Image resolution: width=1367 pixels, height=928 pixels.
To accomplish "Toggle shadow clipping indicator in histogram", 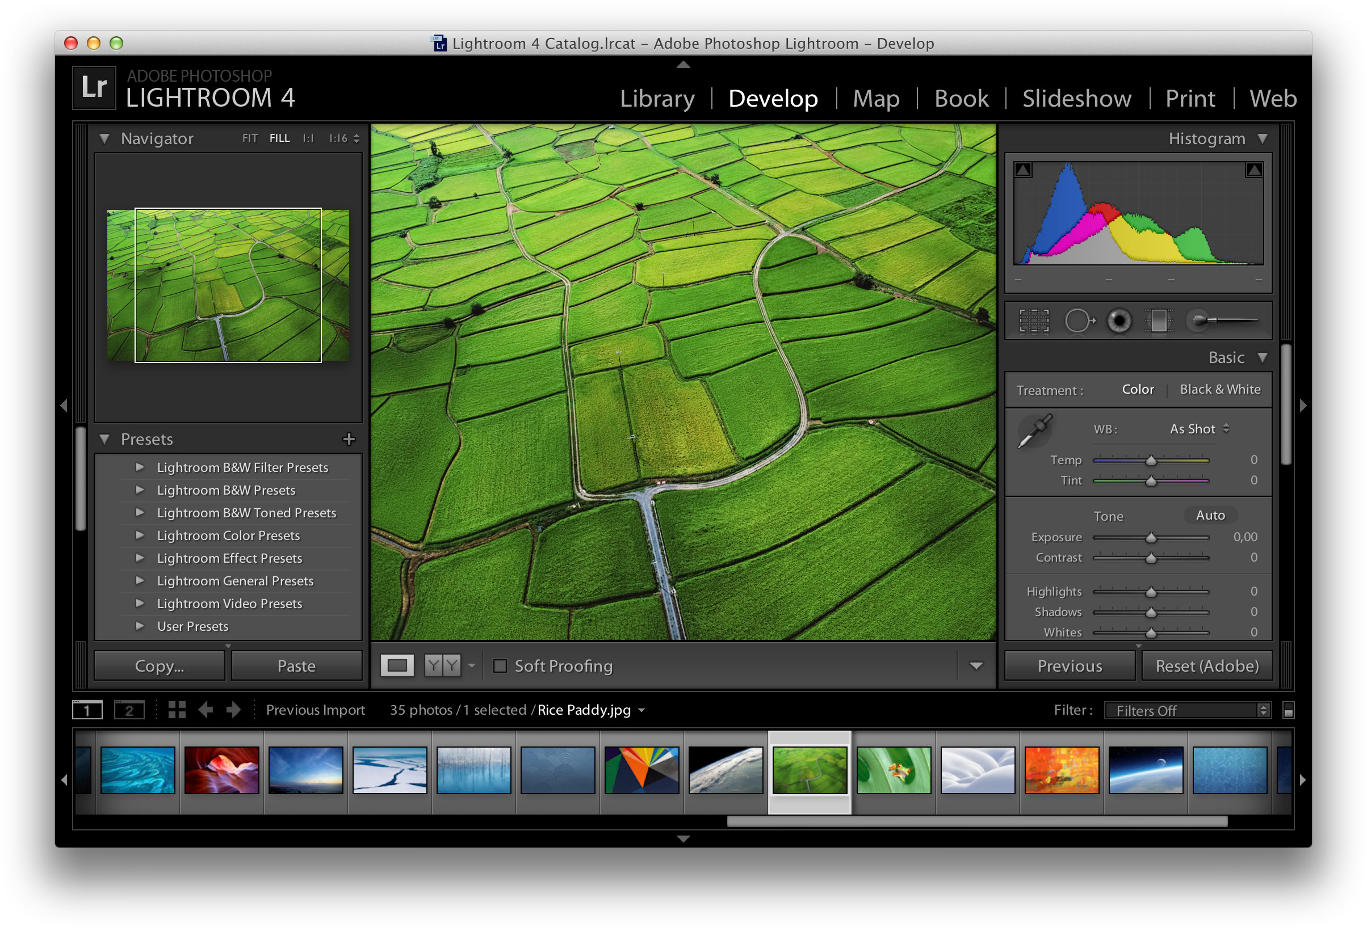I will point(1023,170).
